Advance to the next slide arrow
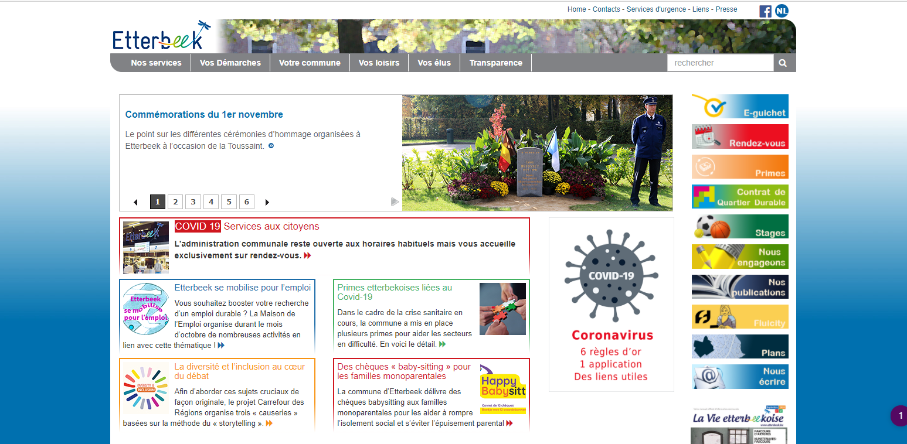Image resolution: width=907 pixels, height=444 pixels. 267,203
